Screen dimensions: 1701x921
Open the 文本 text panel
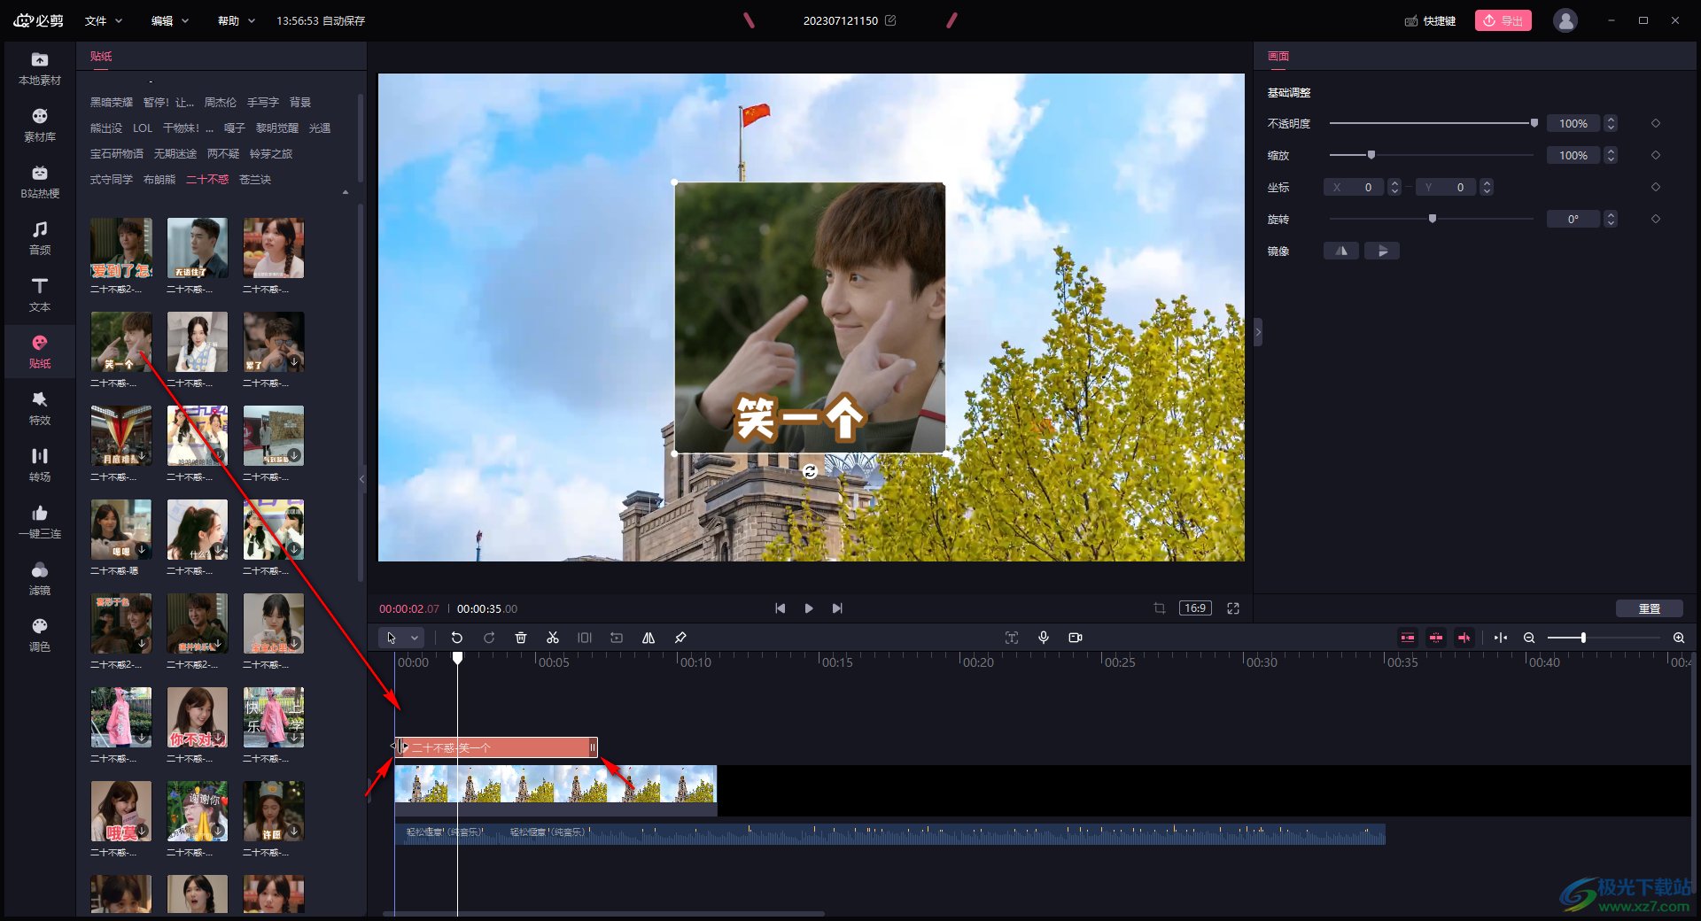pyautogui.click(x=40, y=296)
